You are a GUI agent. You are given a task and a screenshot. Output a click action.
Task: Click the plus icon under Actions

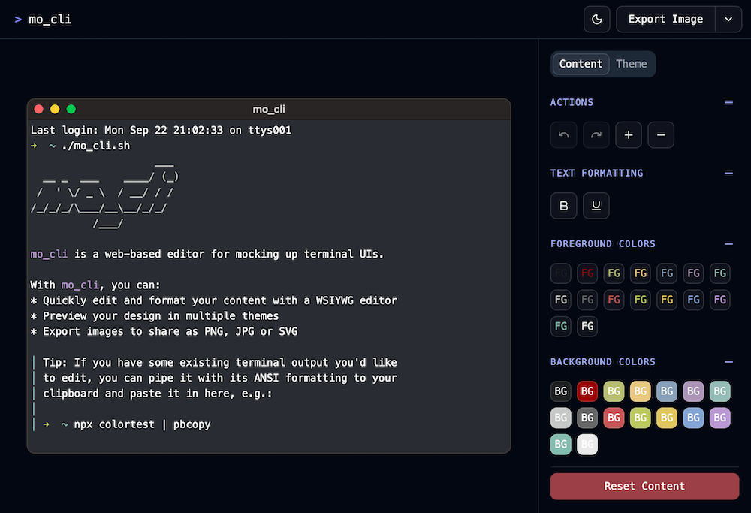629,134
